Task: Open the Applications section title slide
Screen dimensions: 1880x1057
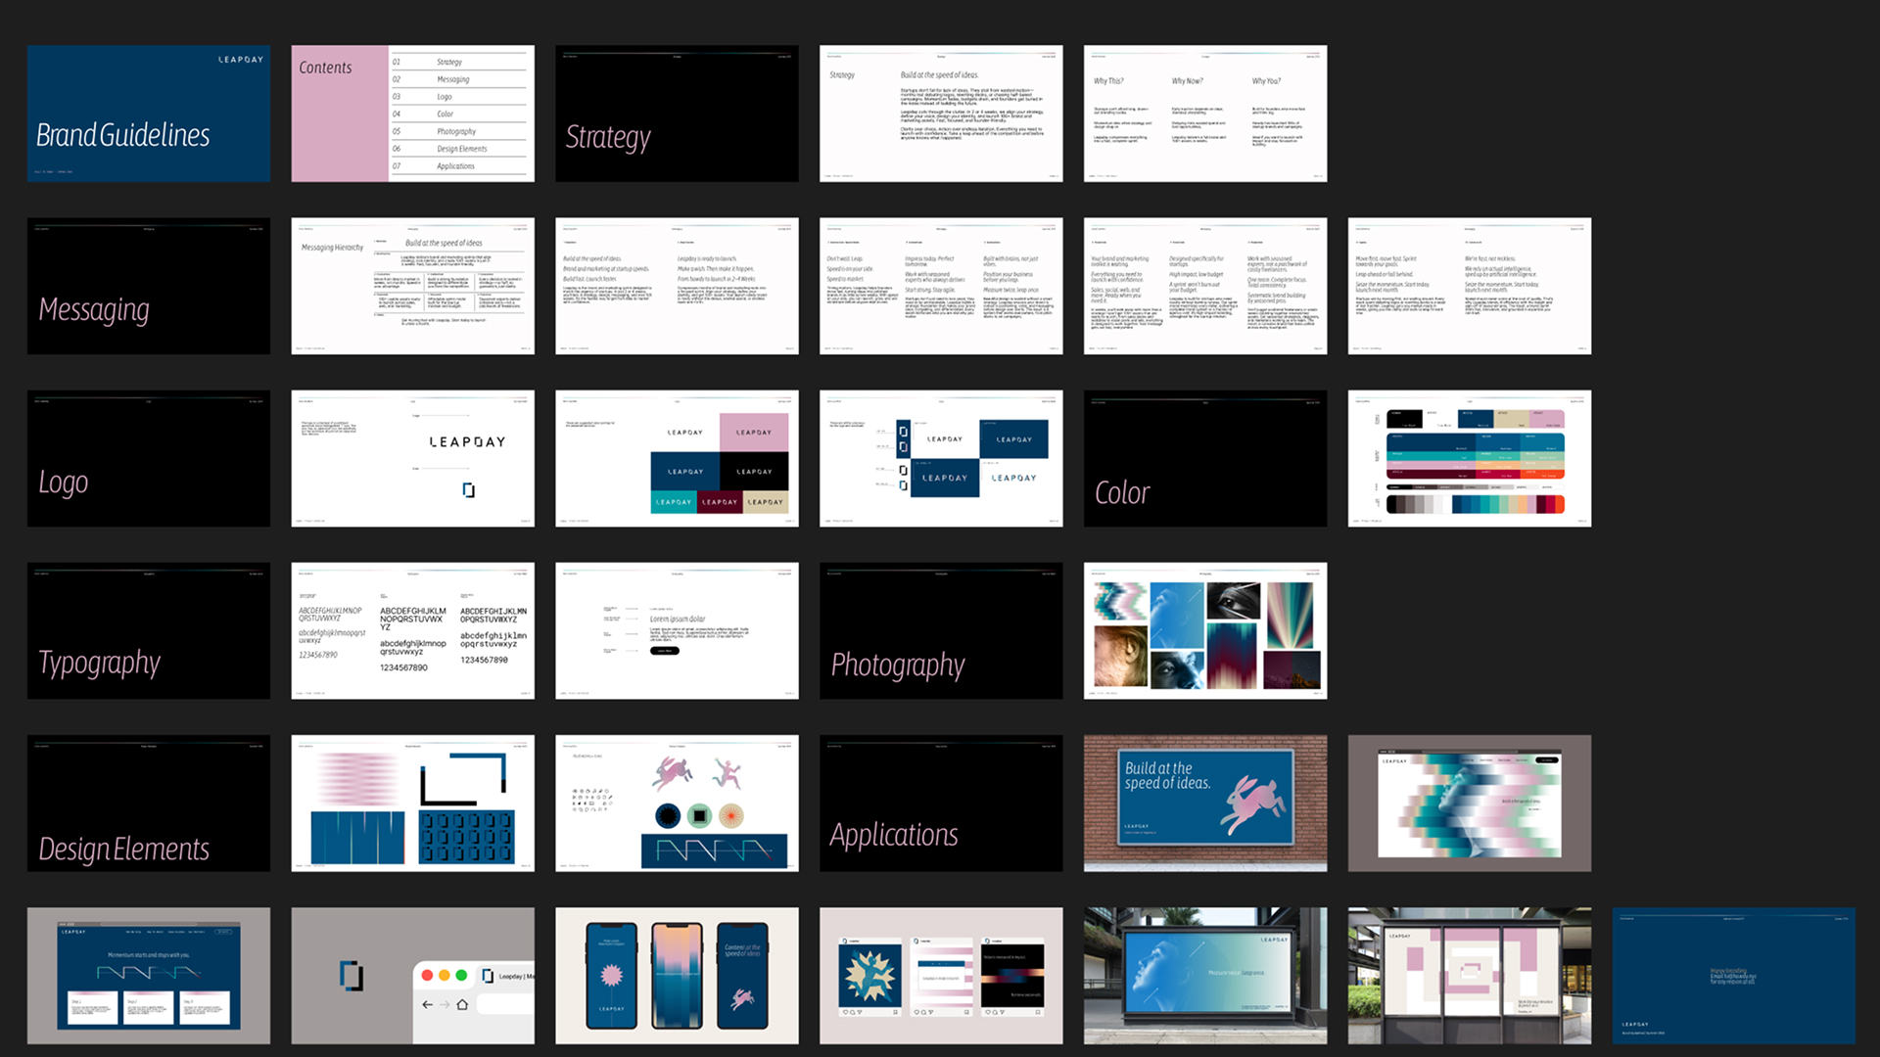Action: [940, 803]
